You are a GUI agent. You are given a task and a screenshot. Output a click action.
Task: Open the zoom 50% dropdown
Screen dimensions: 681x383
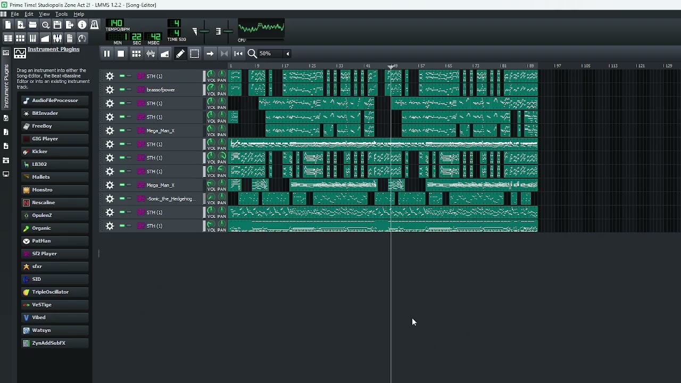coord(275,54)
